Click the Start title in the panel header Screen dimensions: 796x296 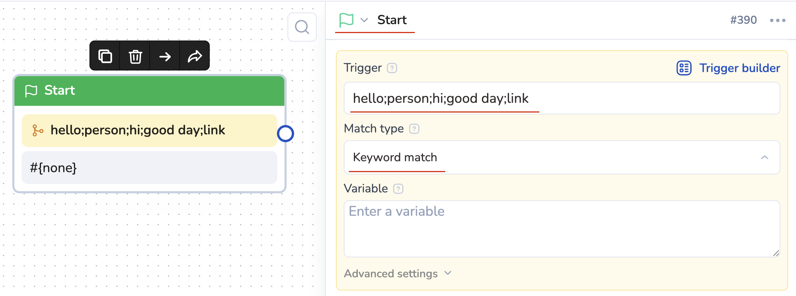(x=392, y=20)
